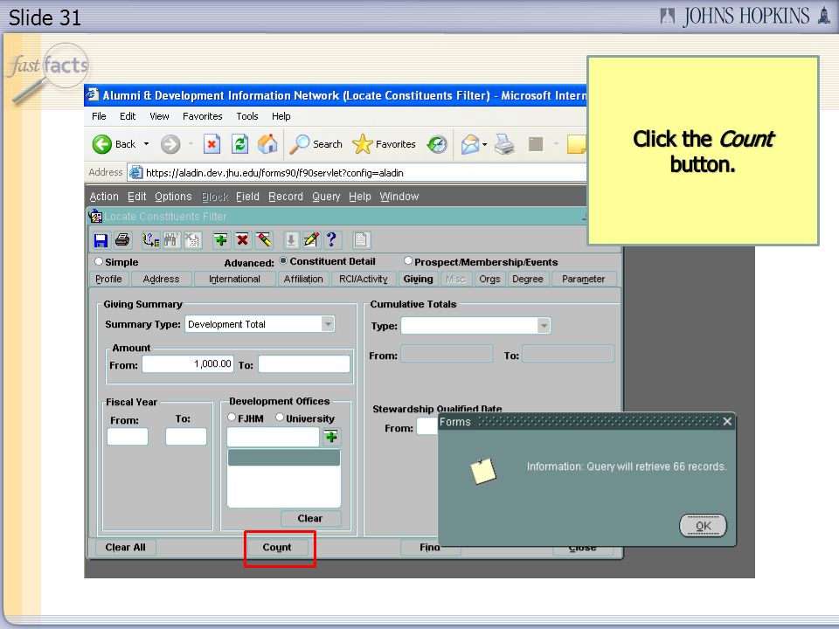The width and height of the screenshot is (839, 629).
Task: Select the FJHM development office radio button
Action: [232, 418]
